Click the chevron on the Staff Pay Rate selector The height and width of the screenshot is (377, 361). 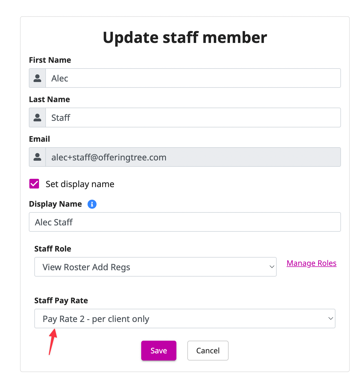click(x=330, y=318)
